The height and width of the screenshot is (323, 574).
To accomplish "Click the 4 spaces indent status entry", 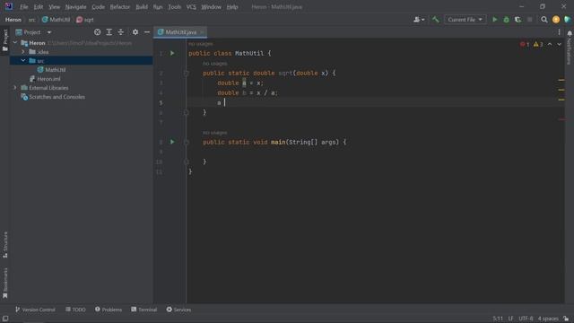I will click(x=548, y=319).
